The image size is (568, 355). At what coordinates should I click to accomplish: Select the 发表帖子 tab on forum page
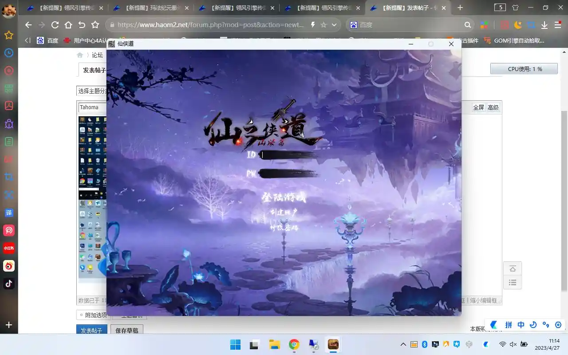tap(95, 70)
